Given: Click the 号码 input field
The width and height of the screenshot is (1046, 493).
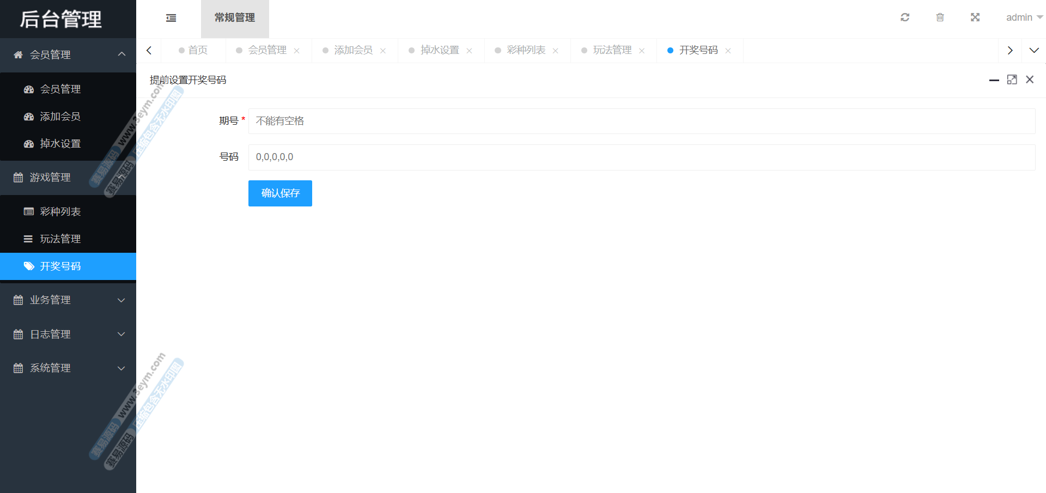Looking at the screenshot, I should pyautogui.click(x=641, y=157).
